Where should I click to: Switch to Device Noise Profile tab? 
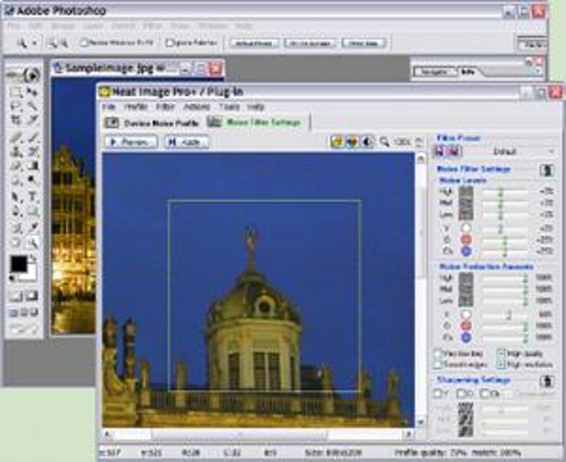click(152, 123)
